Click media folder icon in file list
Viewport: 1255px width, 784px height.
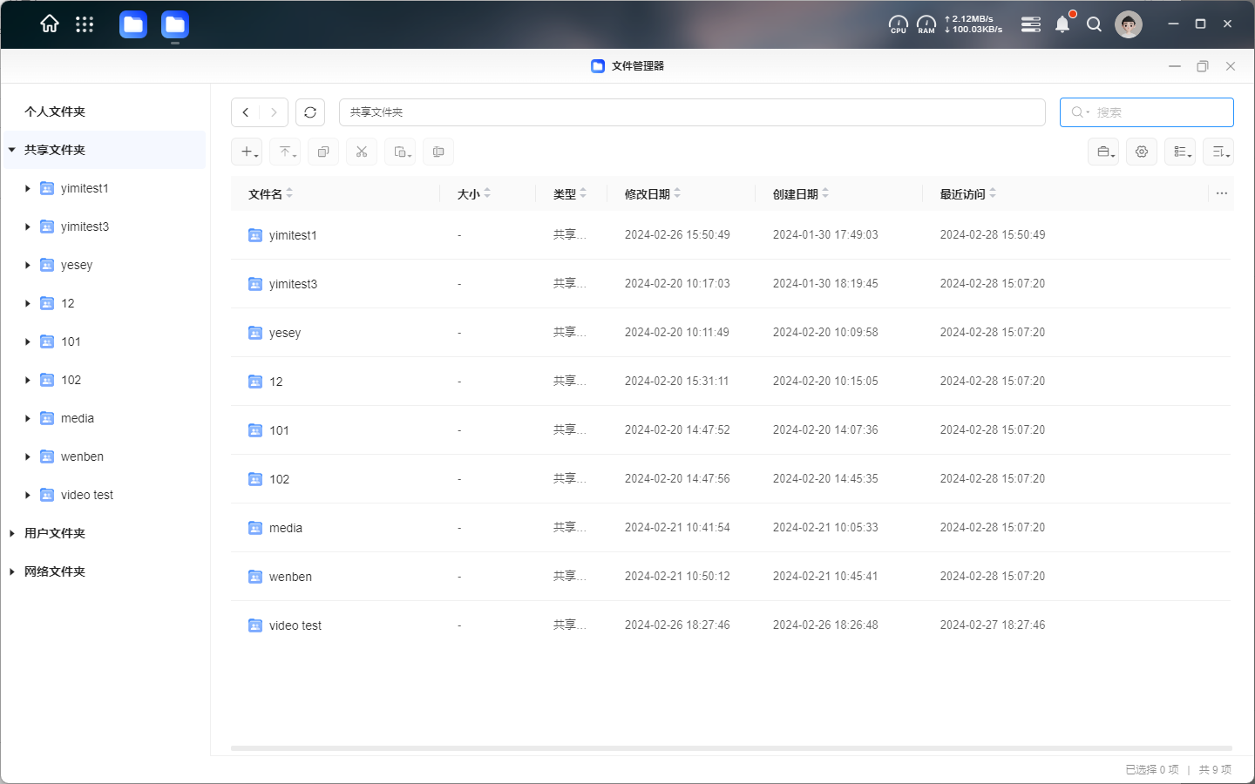click(255, 528)
